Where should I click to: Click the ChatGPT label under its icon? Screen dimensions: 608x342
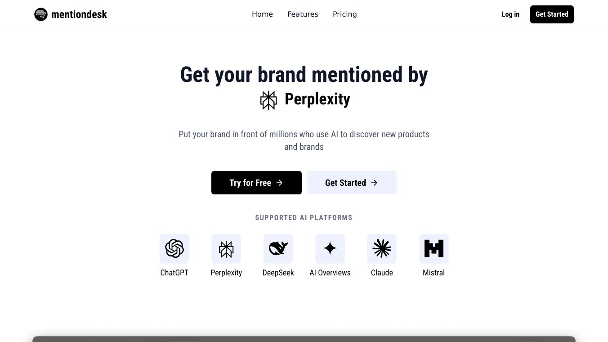174,273
